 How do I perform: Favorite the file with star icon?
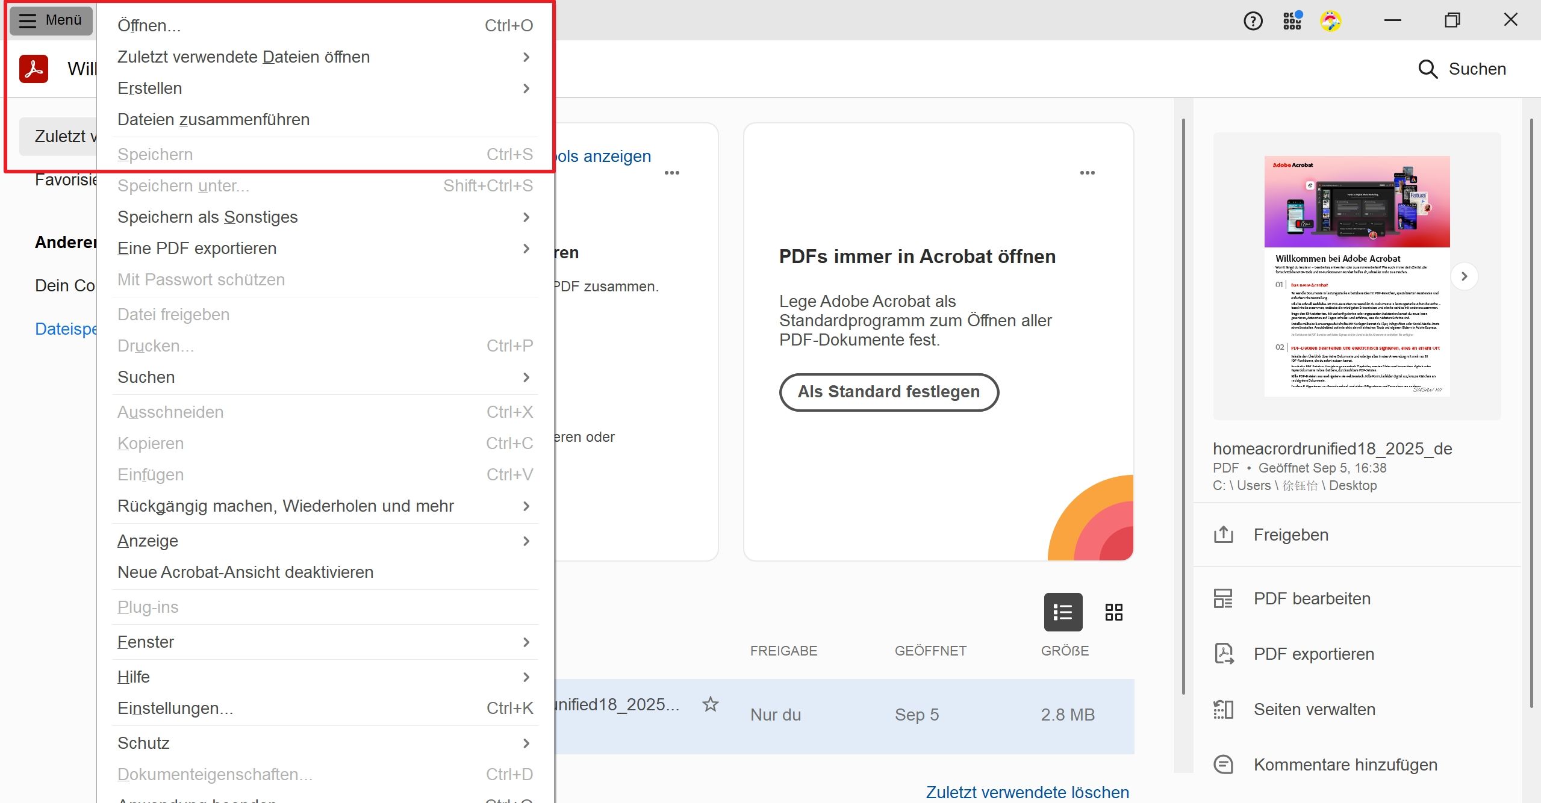711,704
